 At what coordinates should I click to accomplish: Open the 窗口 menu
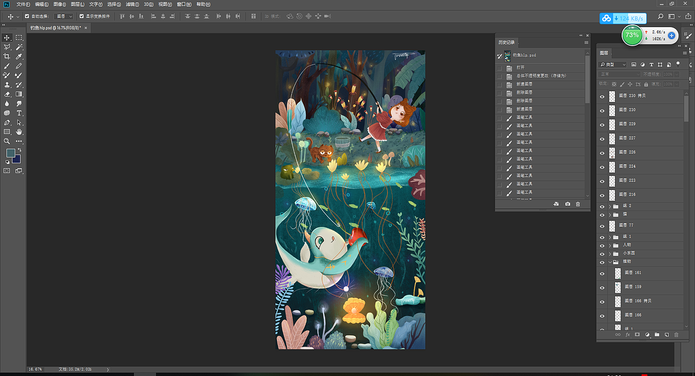click(184, 4)
